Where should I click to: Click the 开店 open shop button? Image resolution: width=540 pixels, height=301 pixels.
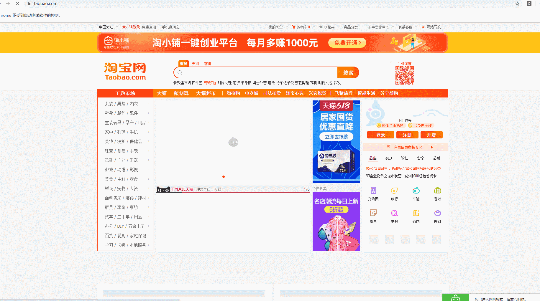[431, 135]
